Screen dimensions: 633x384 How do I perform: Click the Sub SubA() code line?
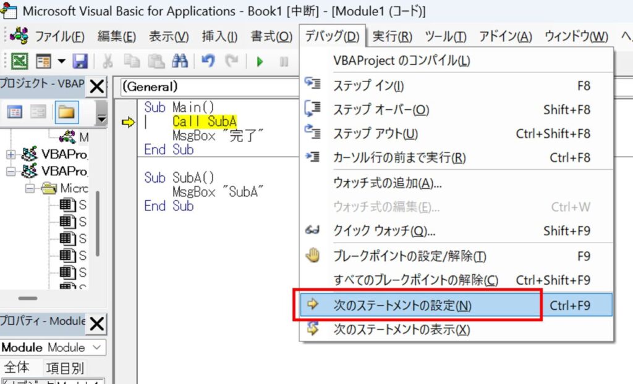coord(179,178)
